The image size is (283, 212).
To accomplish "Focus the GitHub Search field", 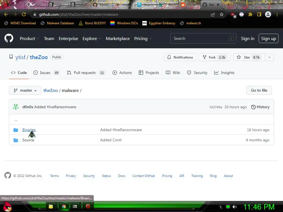I will [203, 38].
